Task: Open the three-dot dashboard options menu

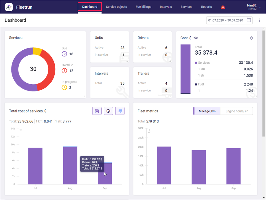Action: pos(259,20)
